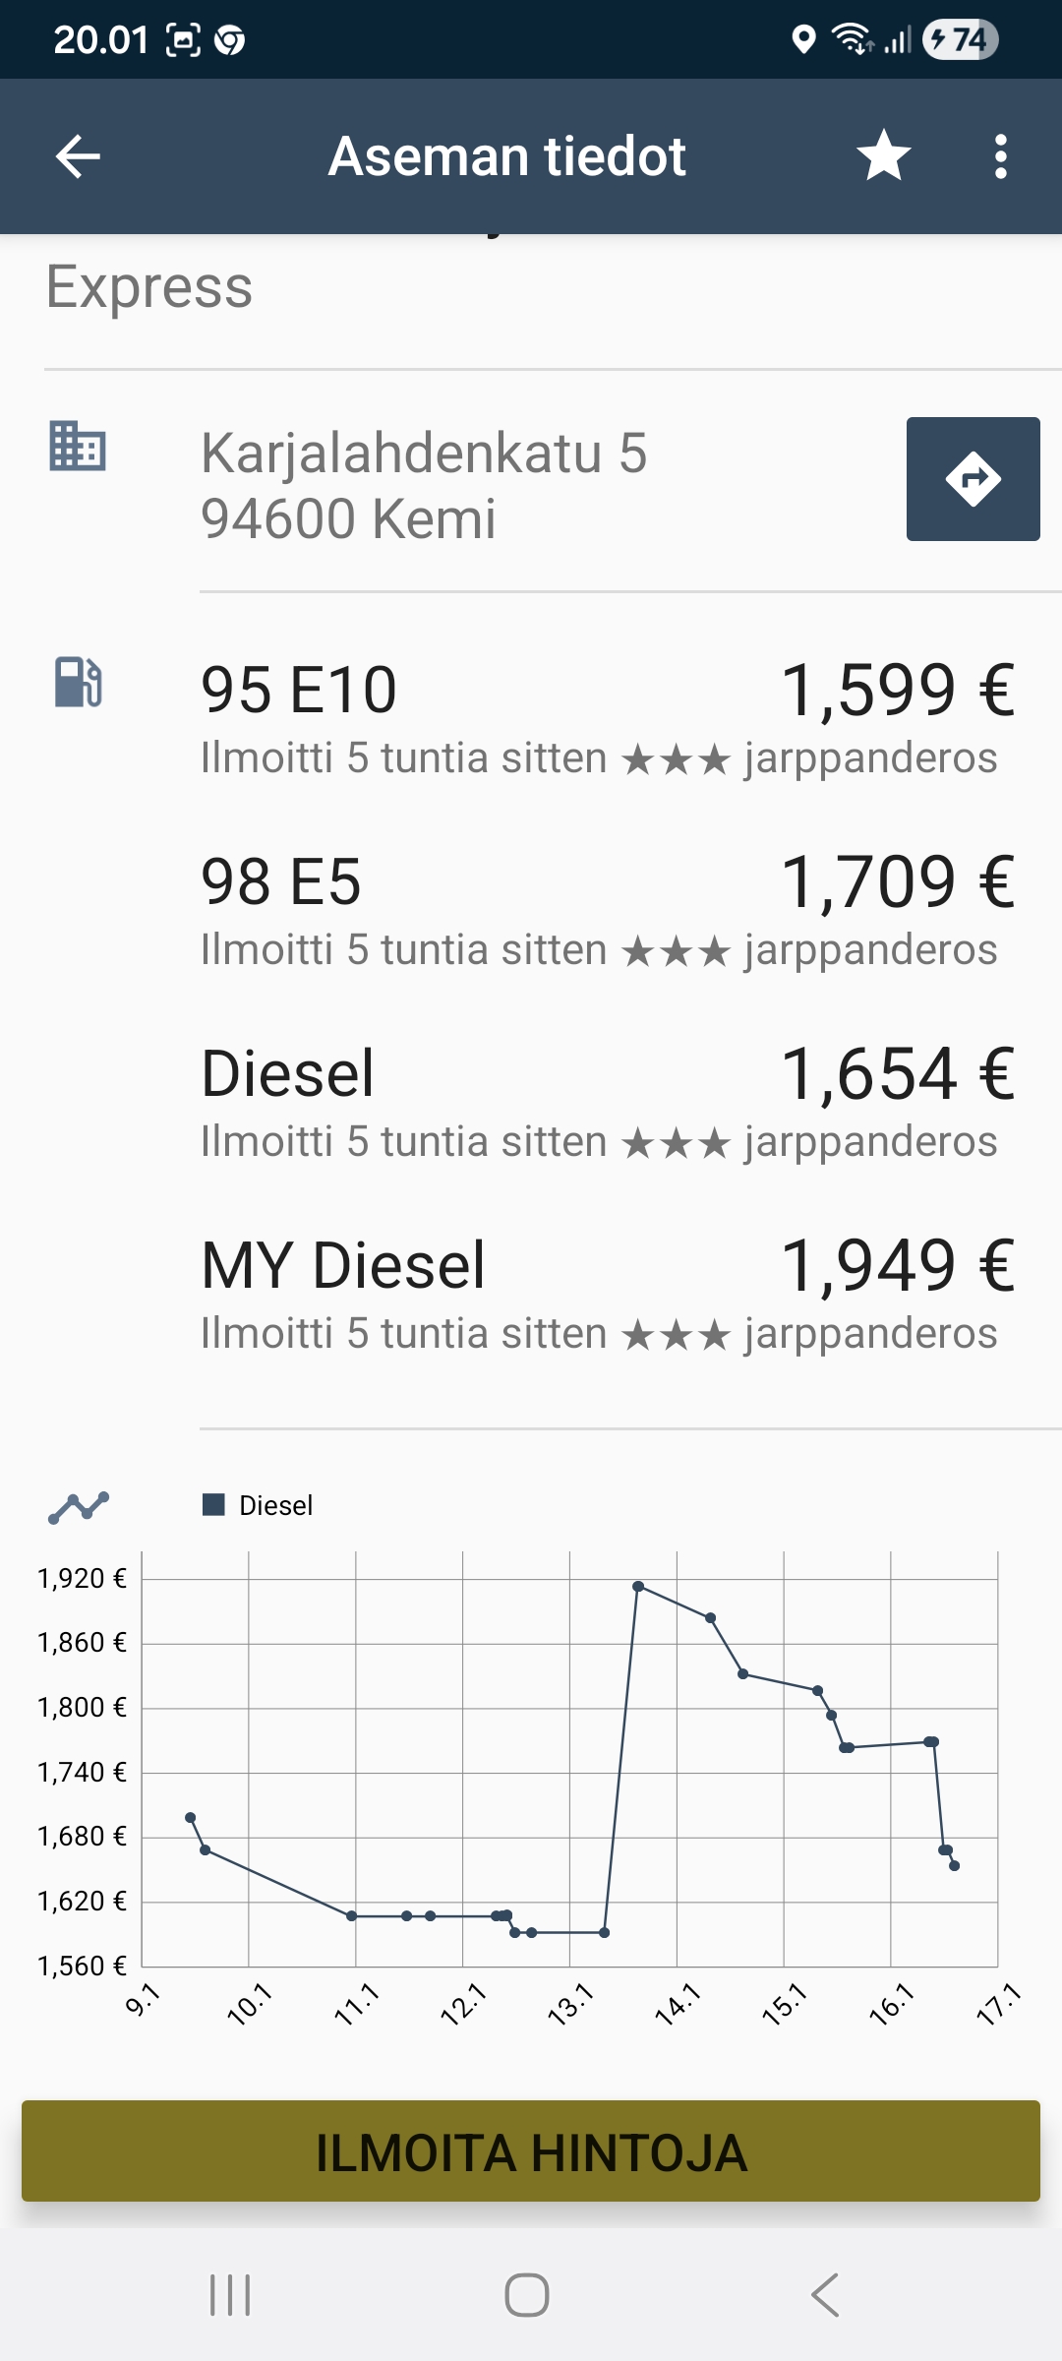The image size is (1062, 2361).
Task: Tap the price trend chart icon
Action: 79,1506
